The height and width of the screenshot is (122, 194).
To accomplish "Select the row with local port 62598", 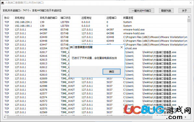I will coord(95,86).
